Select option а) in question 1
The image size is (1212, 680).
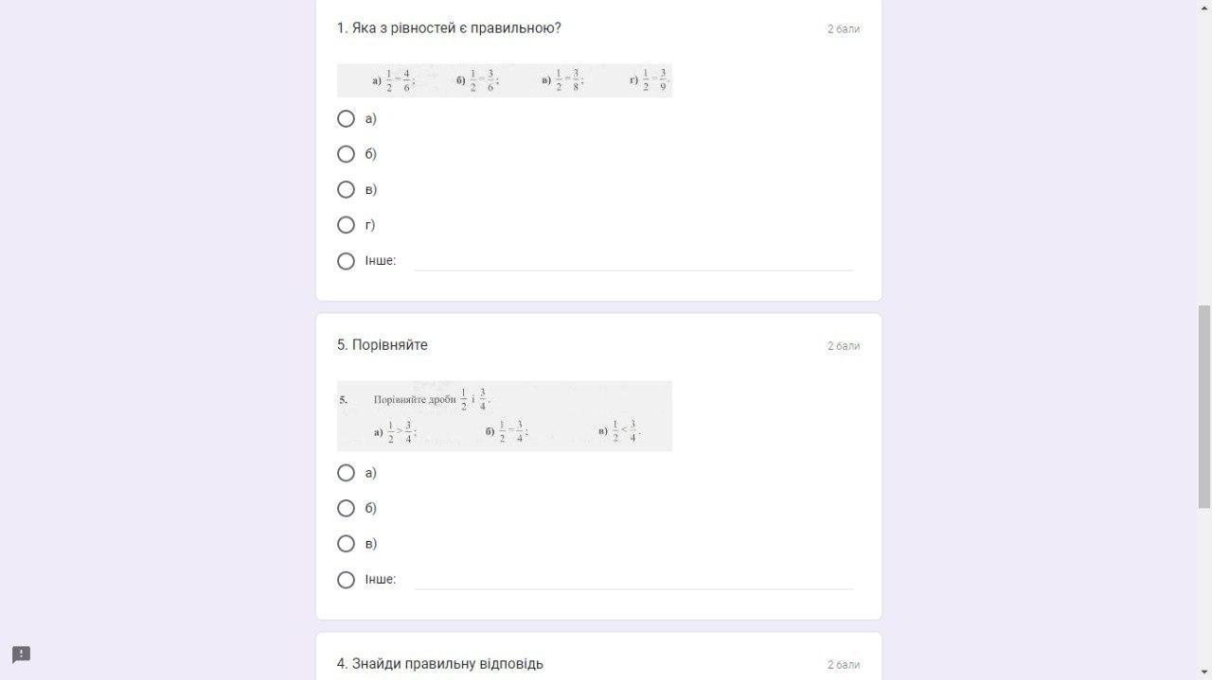click(346, 119)
